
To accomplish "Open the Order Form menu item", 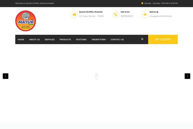I will (99, 39).
